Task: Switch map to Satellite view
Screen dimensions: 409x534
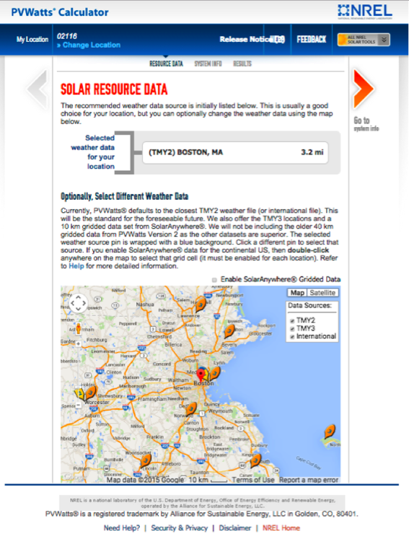Action: [322, 293]
